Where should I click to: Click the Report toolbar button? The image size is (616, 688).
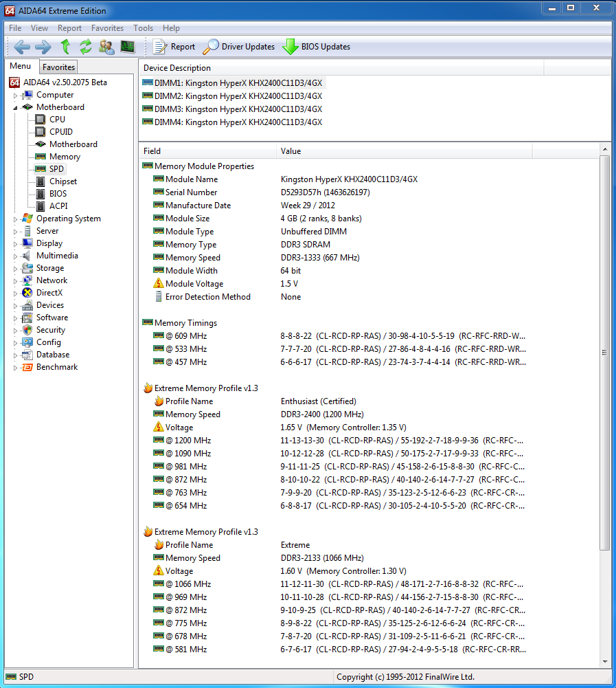(174, 47)
